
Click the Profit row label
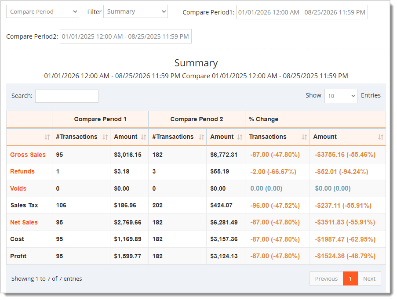18,256
